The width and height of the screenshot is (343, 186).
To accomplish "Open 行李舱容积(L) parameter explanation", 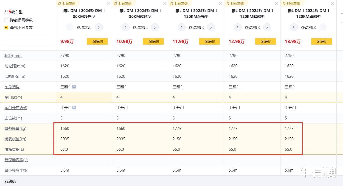I will click(x=16, y=160).
